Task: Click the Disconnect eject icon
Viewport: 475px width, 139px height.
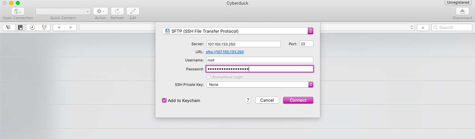Action: [x=462, y=11]
